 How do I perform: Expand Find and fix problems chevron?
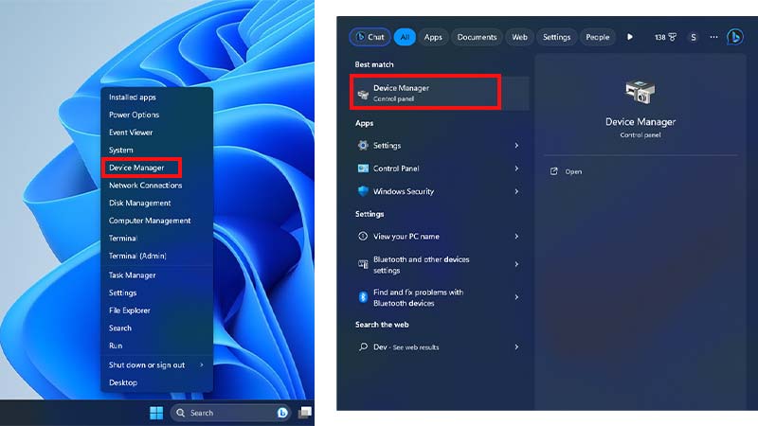point(516,297)
